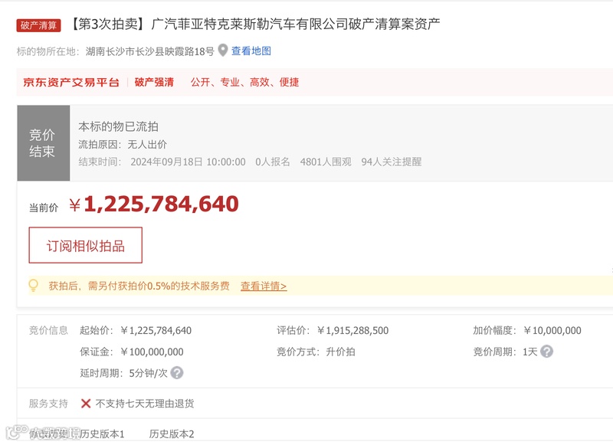Click the 破产强清 banner label
613x445 pixels.
click(x=154, y=83)
